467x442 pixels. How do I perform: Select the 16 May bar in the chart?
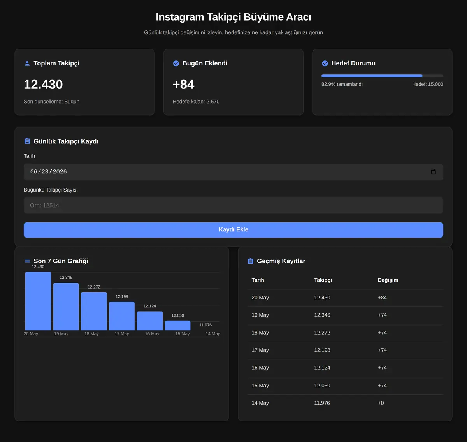pos(150,321)
